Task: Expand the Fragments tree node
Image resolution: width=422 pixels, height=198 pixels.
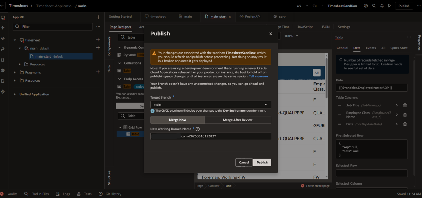Action: pyautogui.click(x=15, y=73)
